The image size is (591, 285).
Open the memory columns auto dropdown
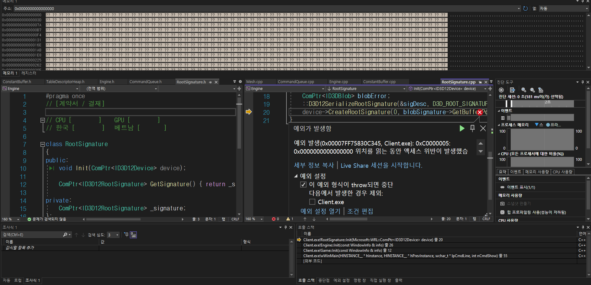tap(587, 9)
